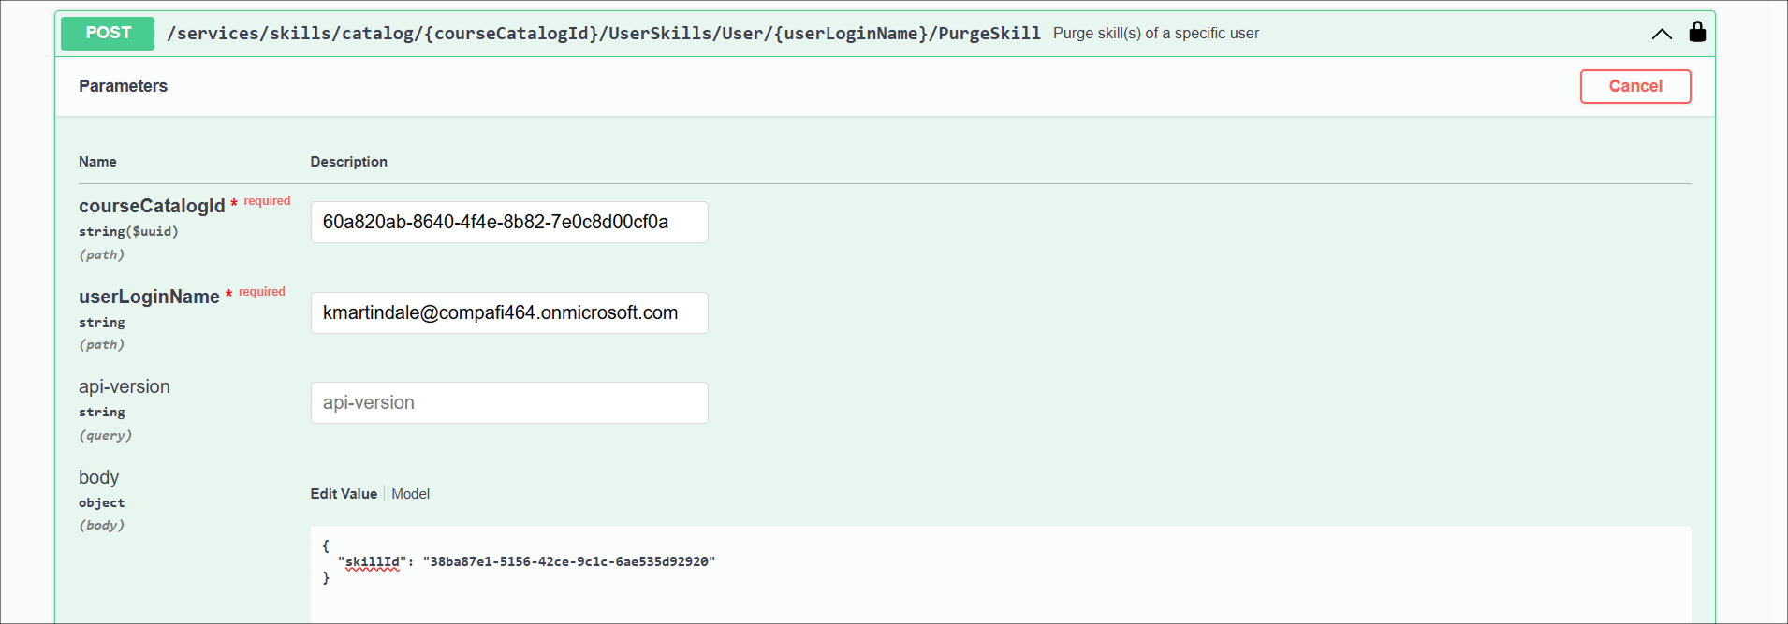Click the green POST method badge
The width and height of the screenshot is (1788, 624).
tap(108, 33)
